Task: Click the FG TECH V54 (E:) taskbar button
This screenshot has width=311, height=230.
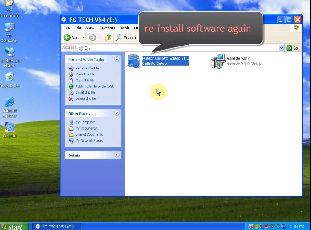Action: [56, 227]
